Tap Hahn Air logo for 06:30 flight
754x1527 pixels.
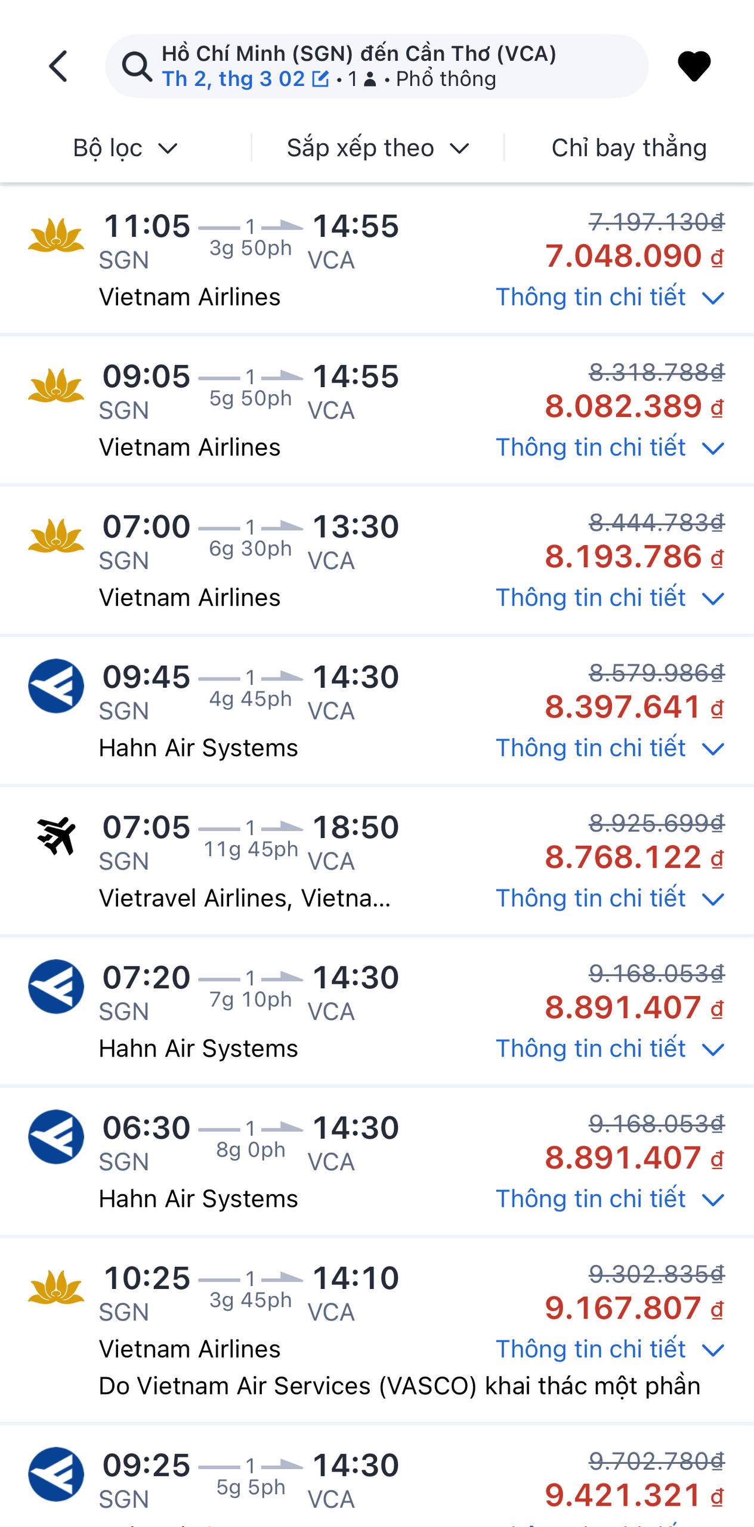click(56, 1136)
